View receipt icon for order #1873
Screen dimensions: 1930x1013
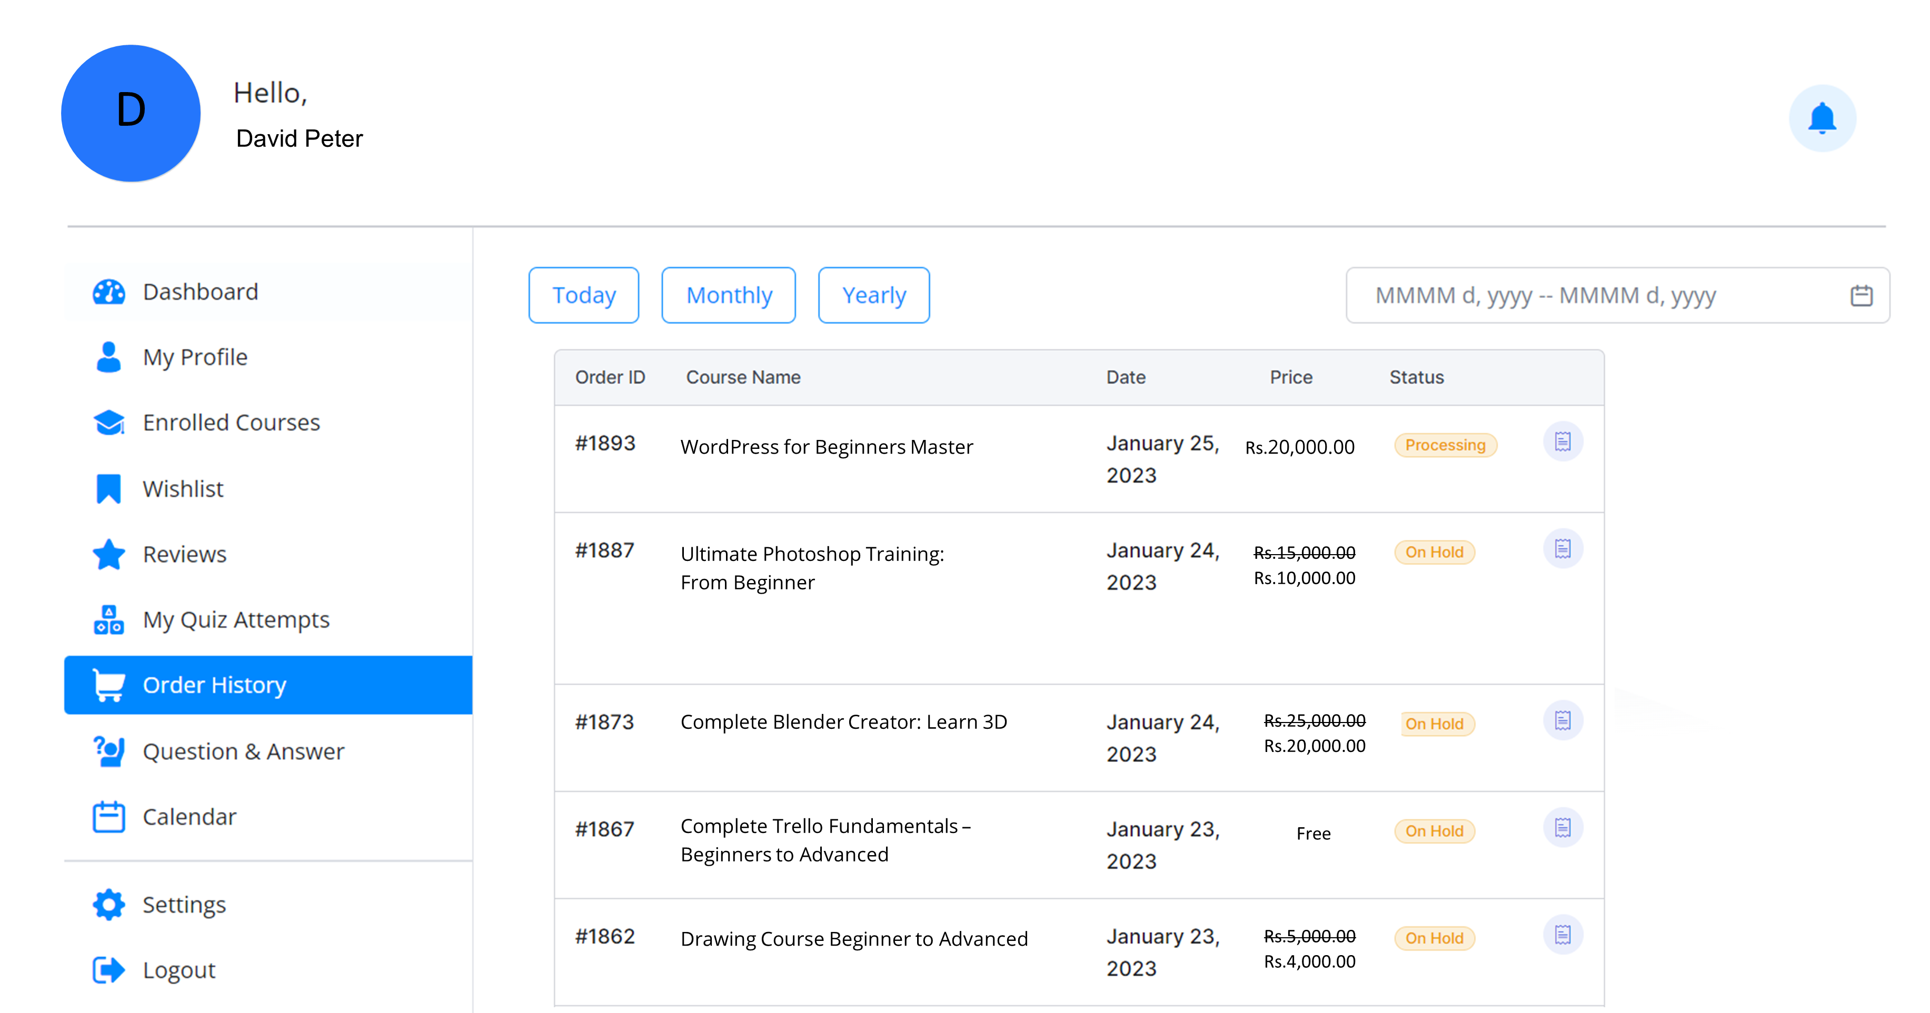(x=1562, y=720)
